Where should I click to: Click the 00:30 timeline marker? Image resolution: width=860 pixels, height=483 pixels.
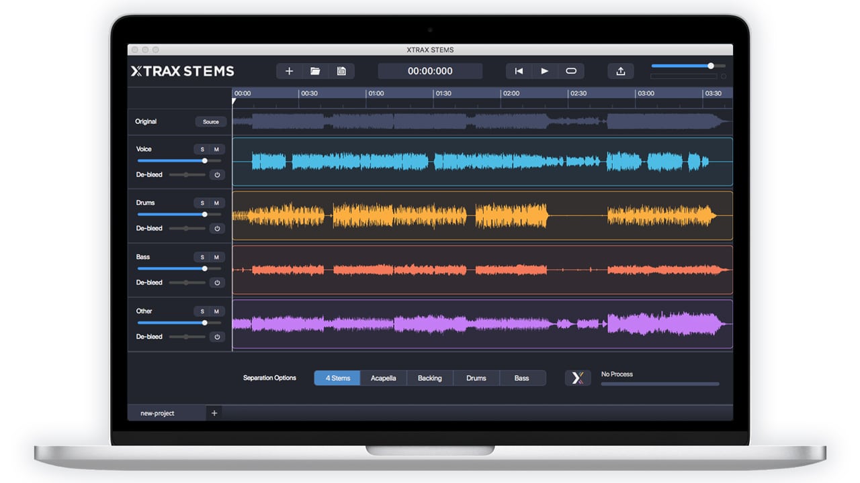309,93
